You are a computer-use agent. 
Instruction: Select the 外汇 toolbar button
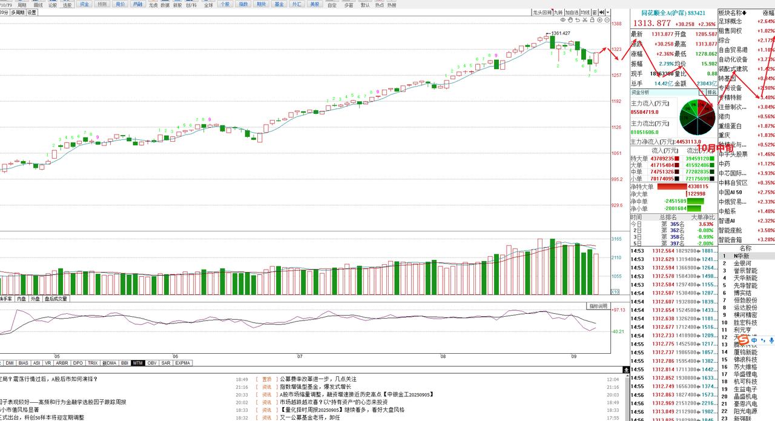click(x=297, y=4)
